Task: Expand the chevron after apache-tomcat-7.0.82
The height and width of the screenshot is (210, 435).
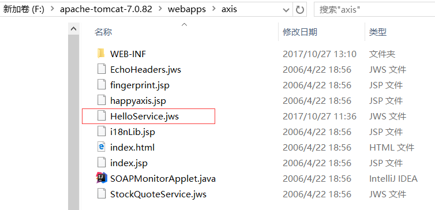Action: point(160,9)
